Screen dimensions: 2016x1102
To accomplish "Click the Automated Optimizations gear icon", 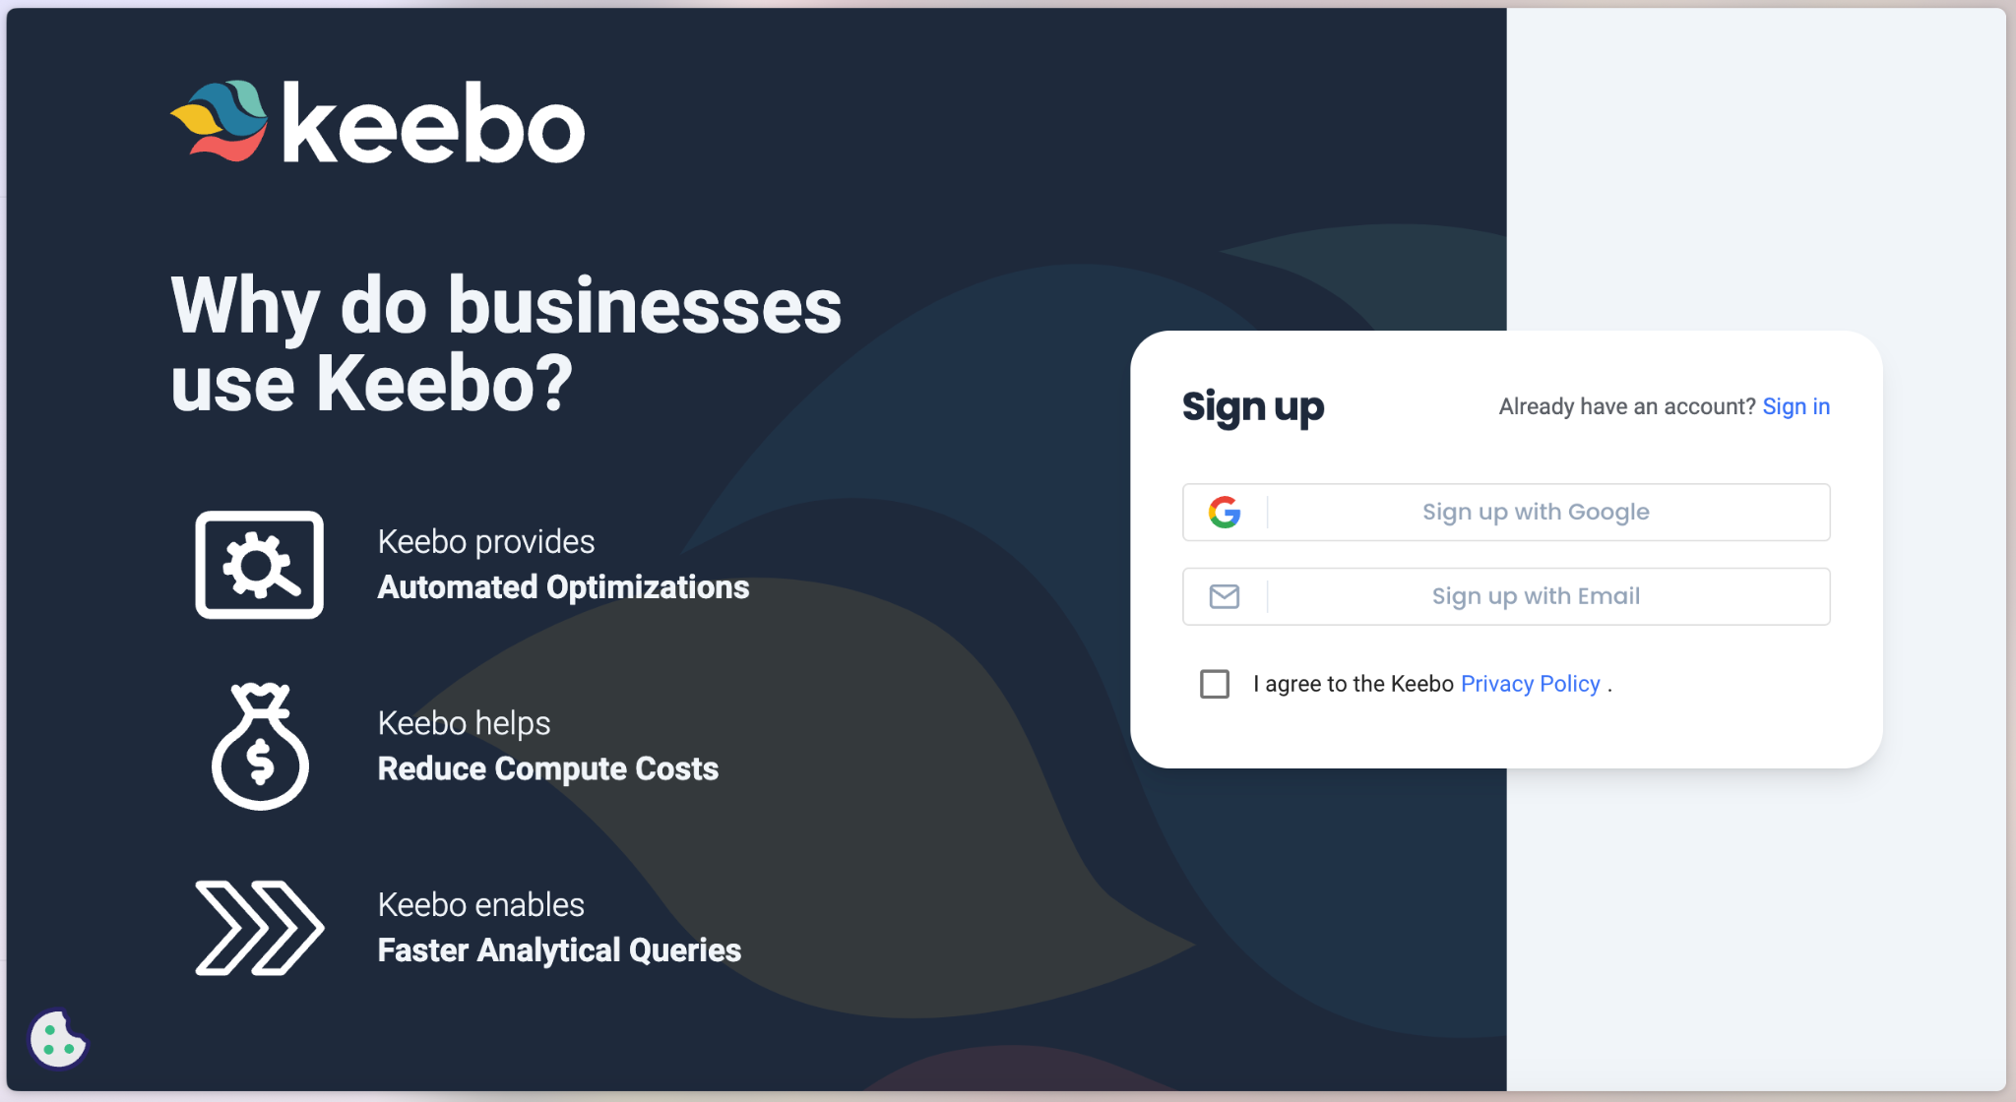I will click(260, 565).
